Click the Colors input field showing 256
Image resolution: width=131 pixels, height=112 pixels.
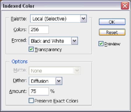(x=39, y=30)
